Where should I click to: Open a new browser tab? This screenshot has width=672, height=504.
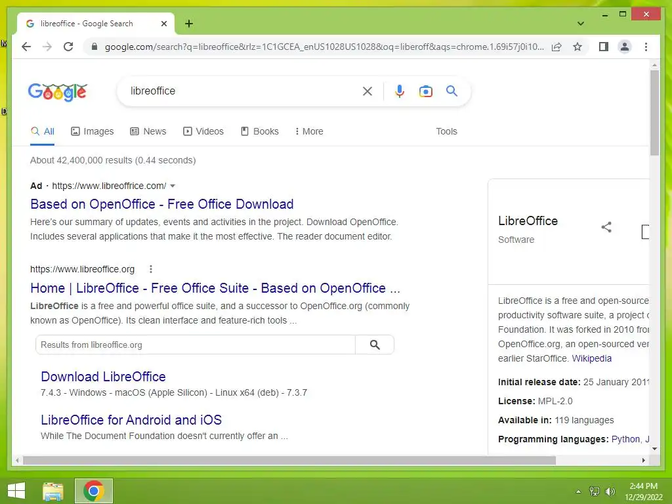point(189,24)
